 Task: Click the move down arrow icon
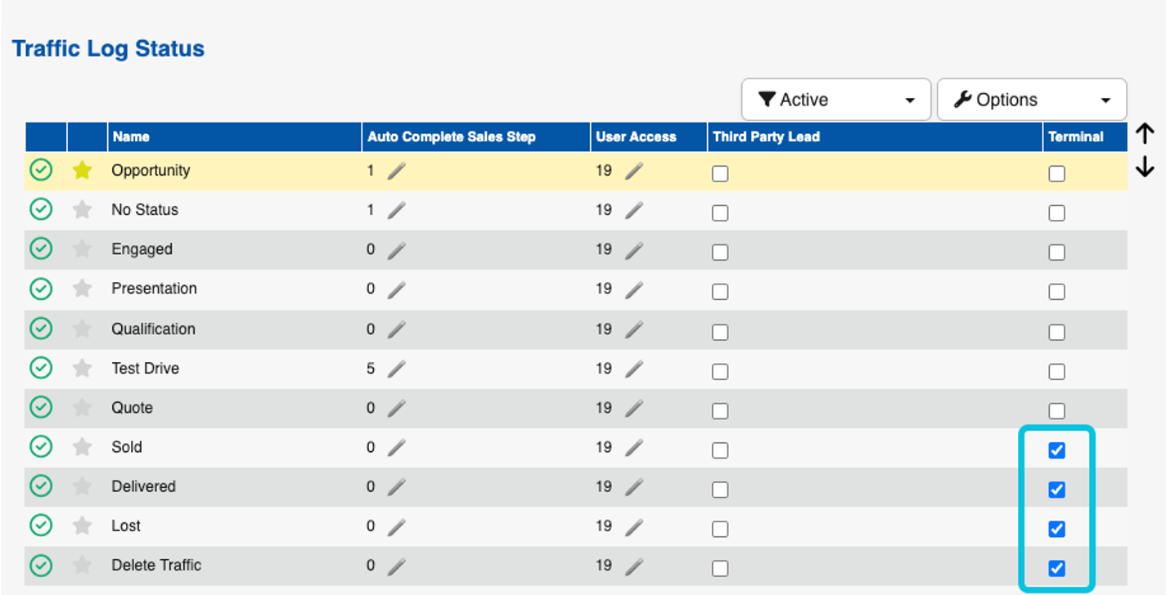pos(1146,168)
